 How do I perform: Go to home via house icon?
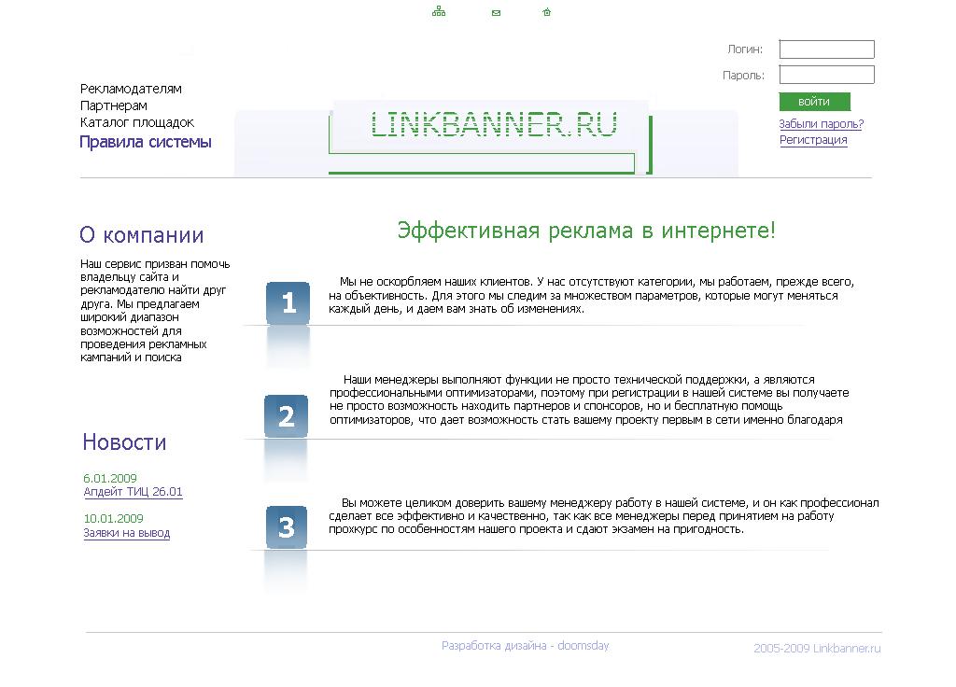547,12
